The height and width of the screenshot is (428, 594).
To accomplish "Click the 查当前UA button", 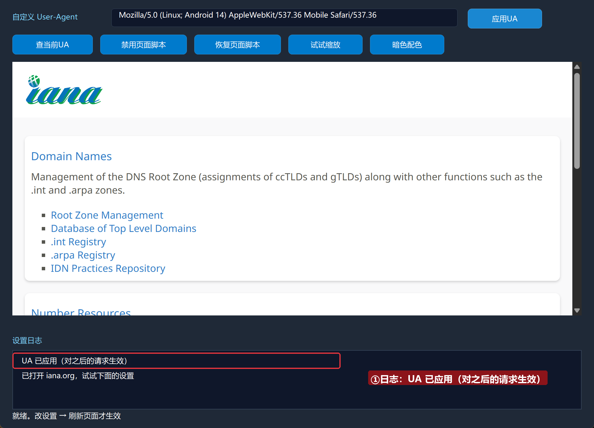I will (x=53, y=45).
